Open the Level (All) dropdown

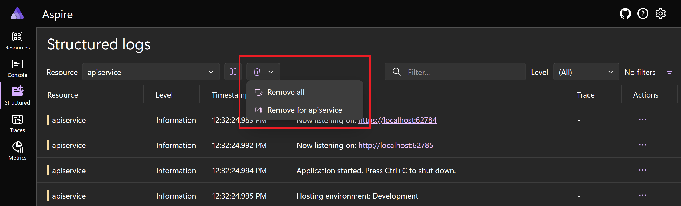click(586, 72)
